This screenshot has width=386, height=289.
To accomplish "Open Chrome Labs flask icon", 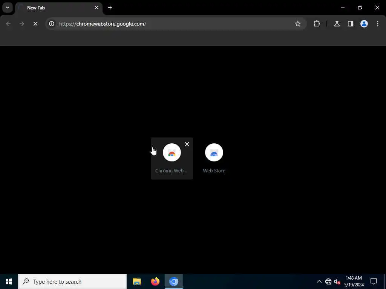I will pyautogui.click(x=337, y=24).
